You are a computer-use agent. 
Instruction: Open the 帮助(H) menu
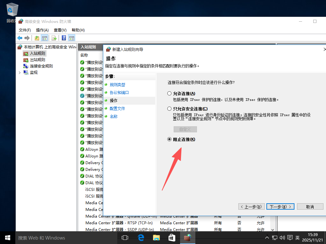point(78,30)
